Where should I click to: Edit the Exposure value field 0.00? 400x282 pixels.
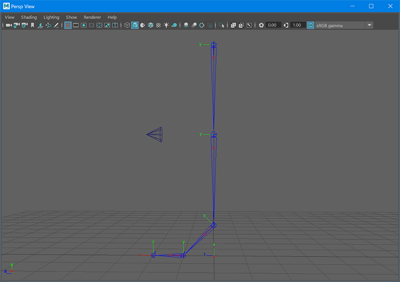[x=273, y=25]
